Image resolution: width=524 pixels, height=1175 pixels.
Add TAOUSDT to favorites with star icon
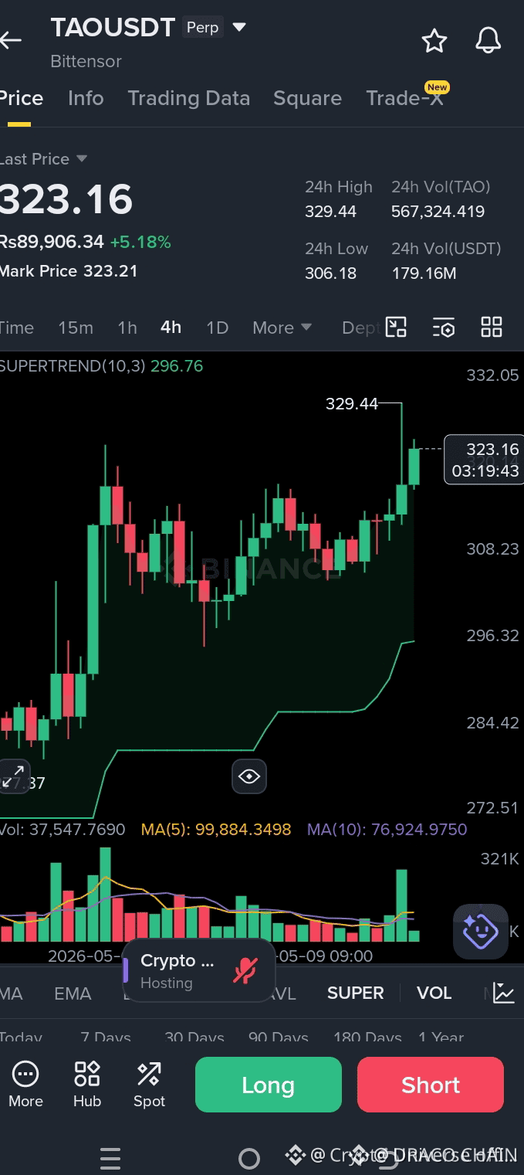434,40
